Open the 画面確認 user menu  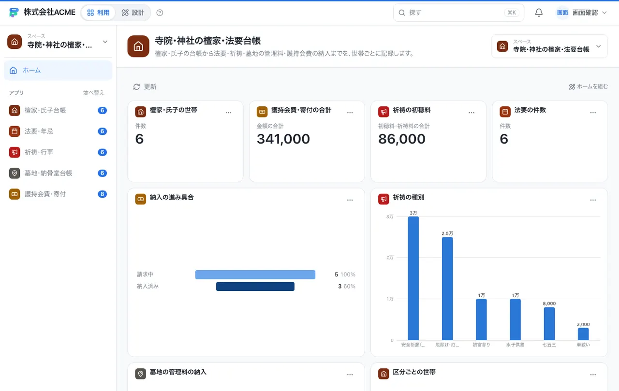(581, 13)
